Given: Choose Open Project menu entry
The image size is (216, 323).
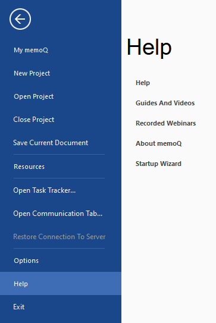Looking at the screenshot, I should pyautogui.click(x=33, y=96).
